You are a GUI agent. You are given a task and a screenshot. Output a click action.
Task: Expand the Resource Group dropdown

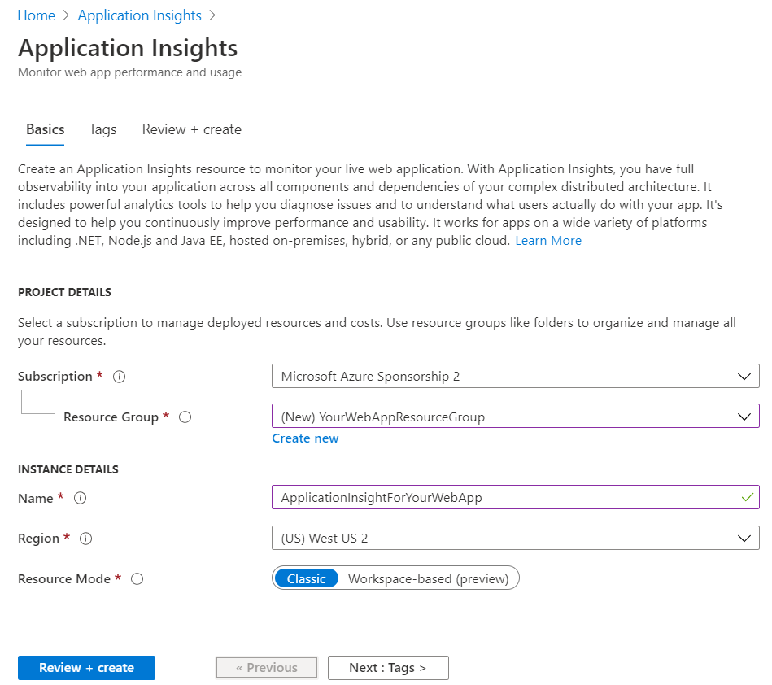pyautogui.click(x=515, y=417)
